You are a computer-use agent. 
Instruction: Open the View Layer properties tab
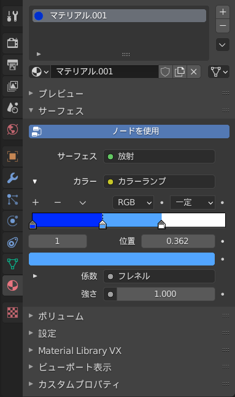click(x=12, y=86)
